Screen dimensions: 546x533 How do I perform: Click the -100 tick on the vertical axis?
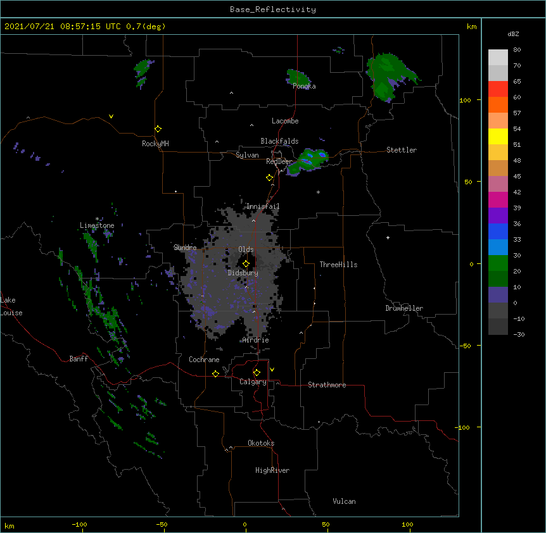pos(463,427)
